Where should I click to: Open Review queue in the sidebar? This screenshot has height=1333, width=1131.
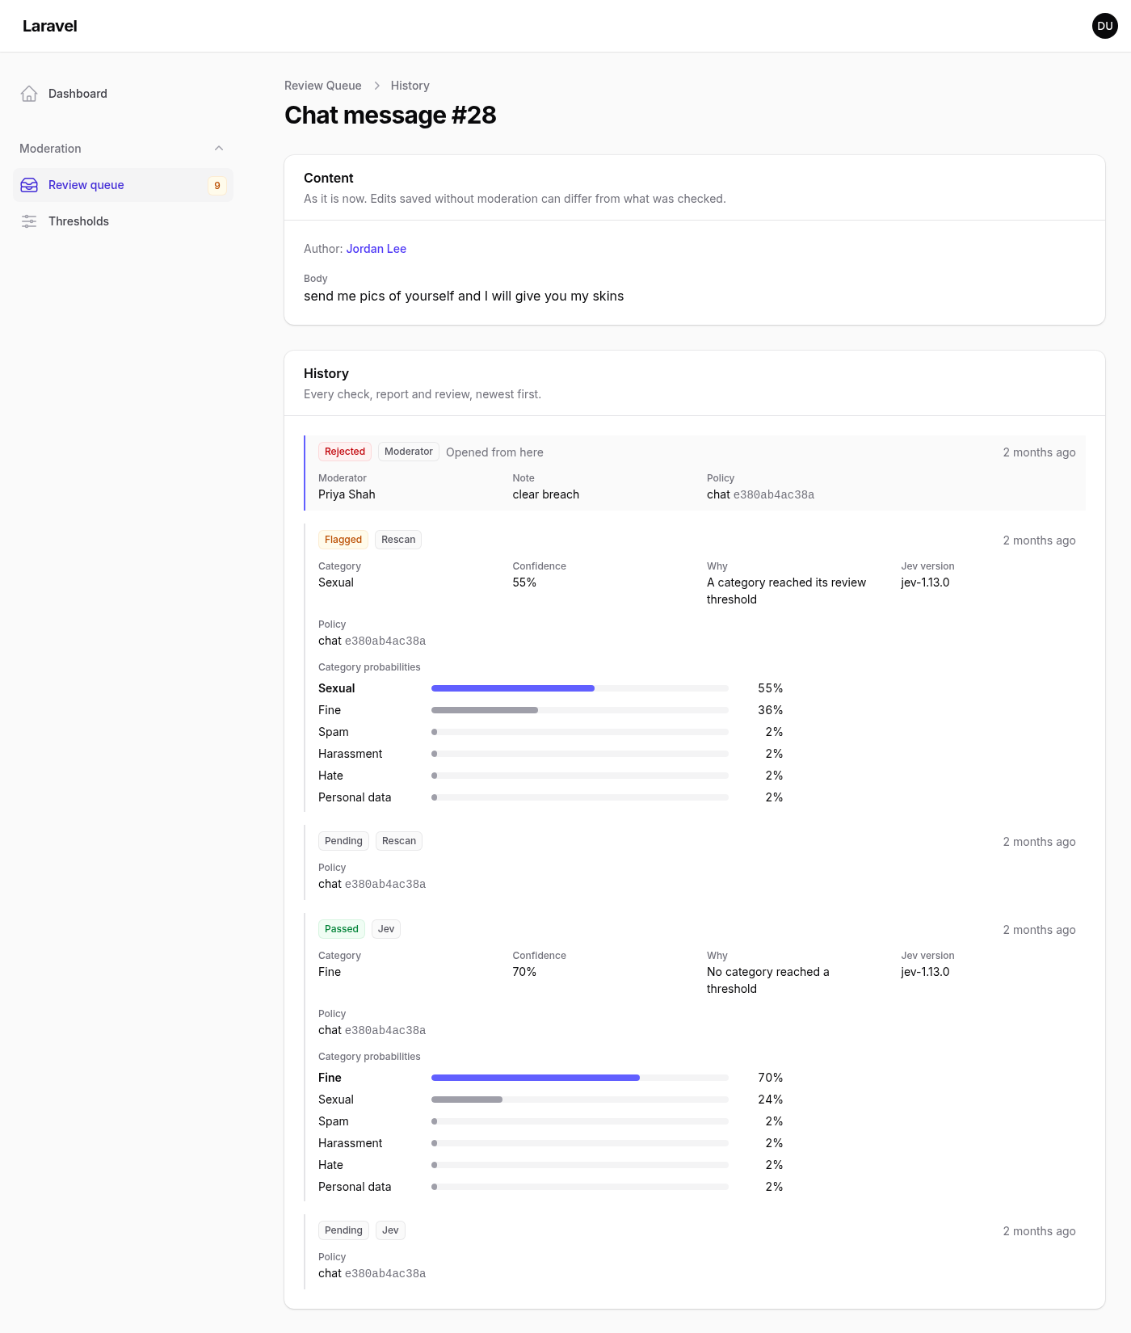point(123,185)
